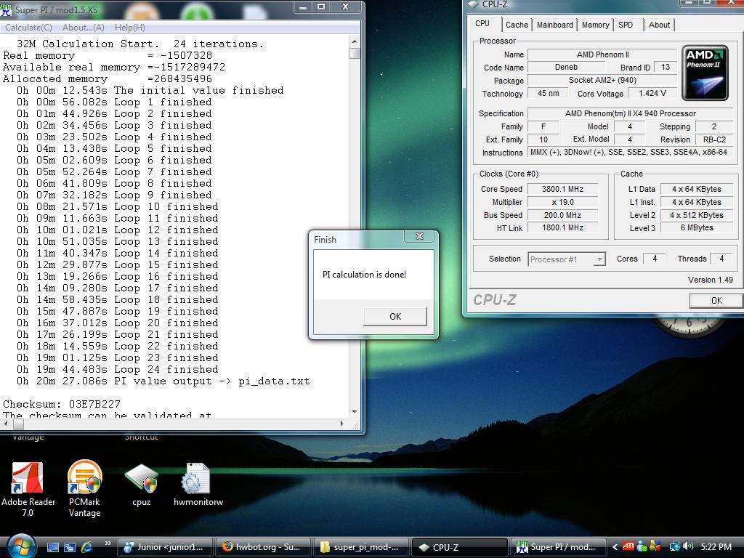Click the Loop 24 finished line
Image resolution: width=744 pixels, height=558 pixels.
(117, 370)
